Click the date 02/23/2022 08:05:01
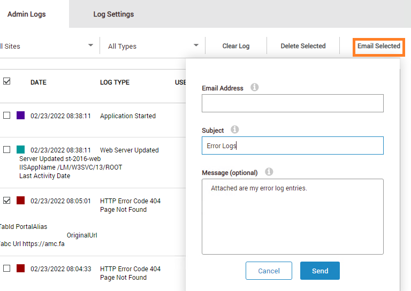Viewport: 411px width, 291px height. click(x=60, y=201)
